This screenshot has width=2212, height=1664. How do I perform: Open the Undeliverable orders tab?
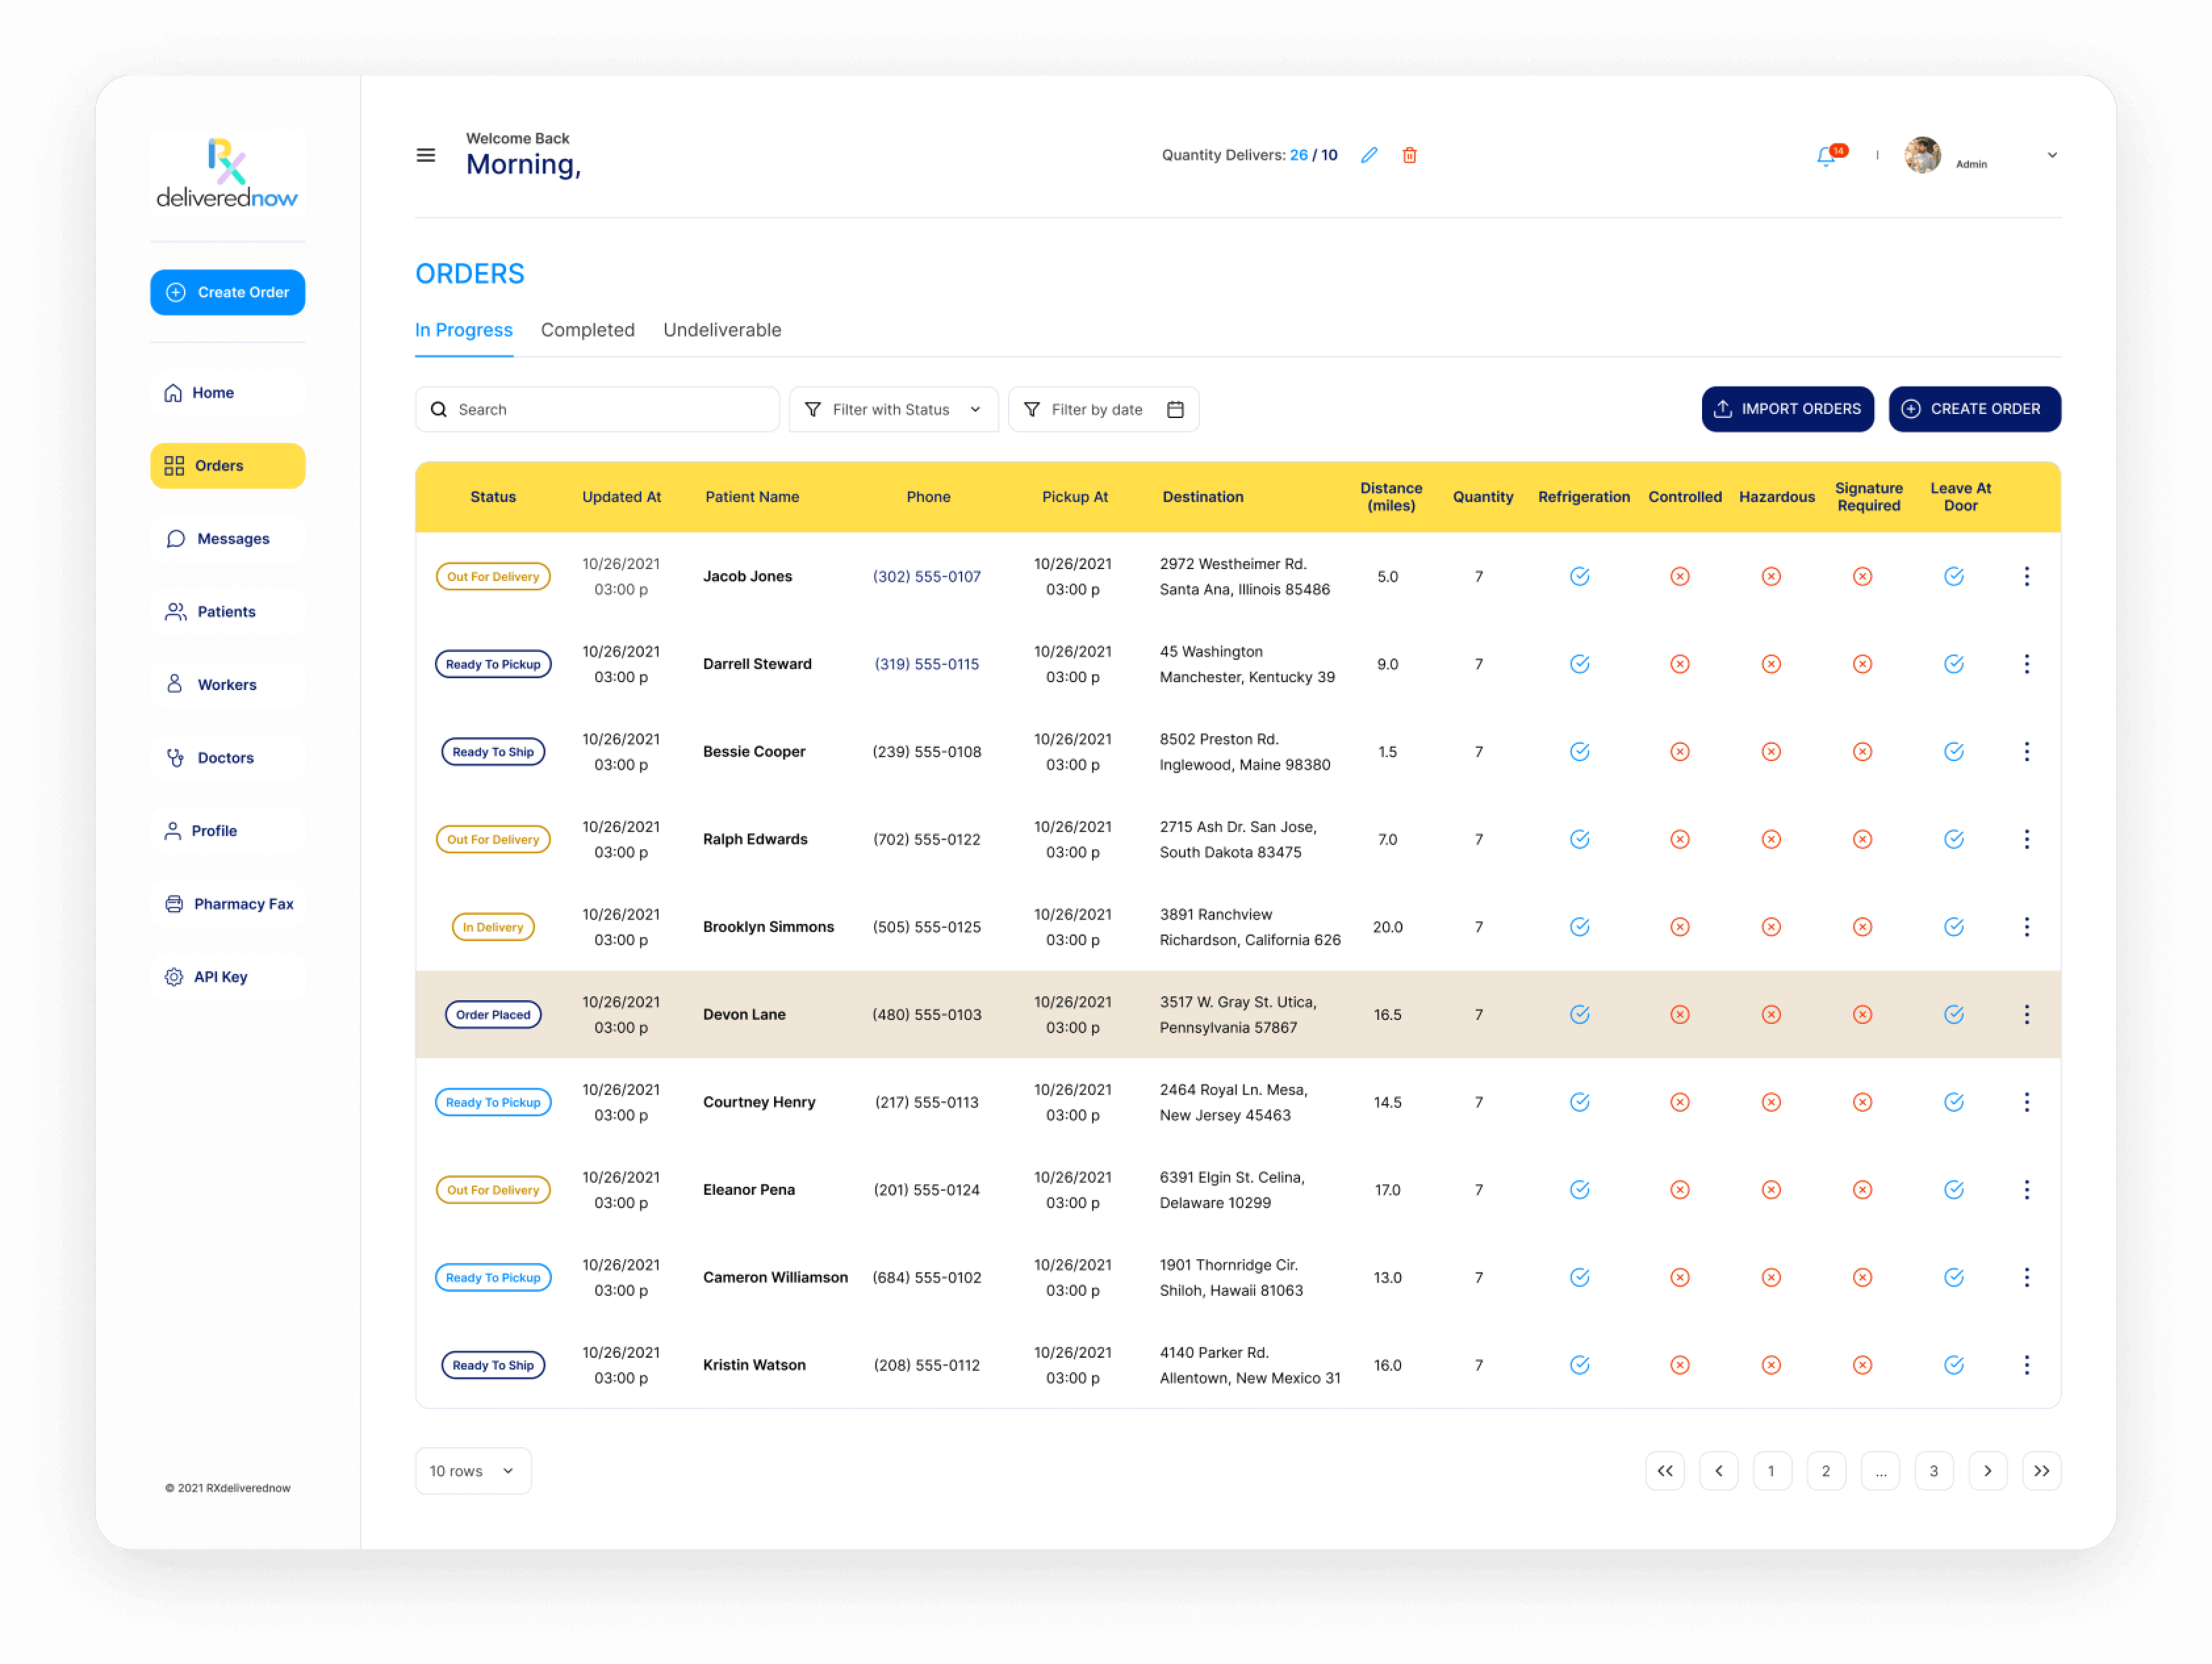[722, 330]
